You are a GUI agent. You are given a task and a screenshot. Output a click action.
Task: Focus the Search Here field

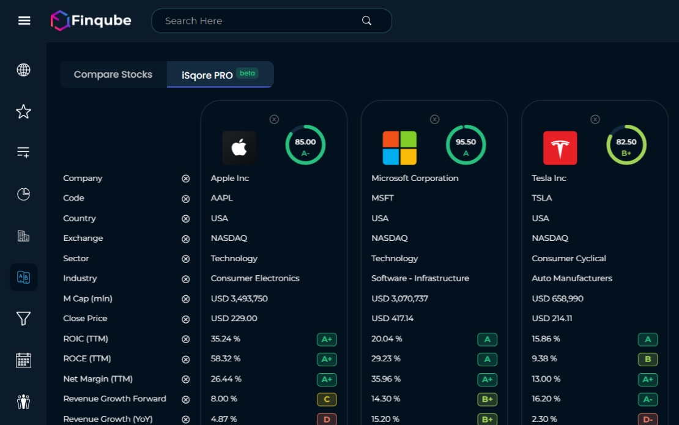272,21
